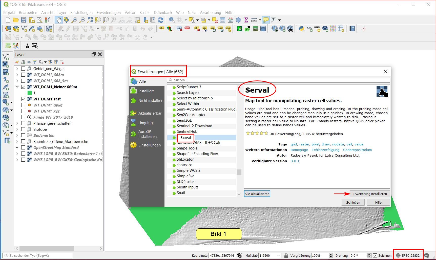Open the Processing Toolbox gear icon
436x260 pixels.
point(238,20)
